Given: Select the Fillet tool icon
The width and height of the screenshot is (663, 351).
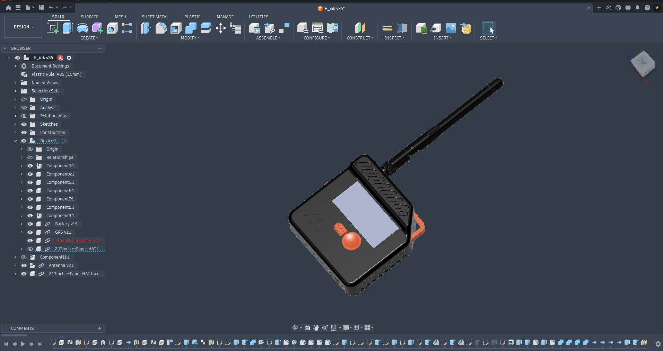Looking at the screenshot, I should [x=161, y=28].
